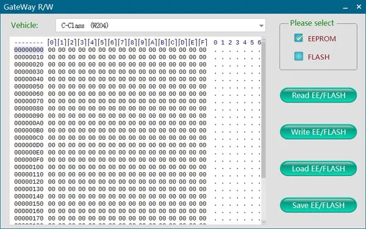Click the GateWay R/W title text
Image resolution: width=366 pixels, height=229 pixels.
28,7
